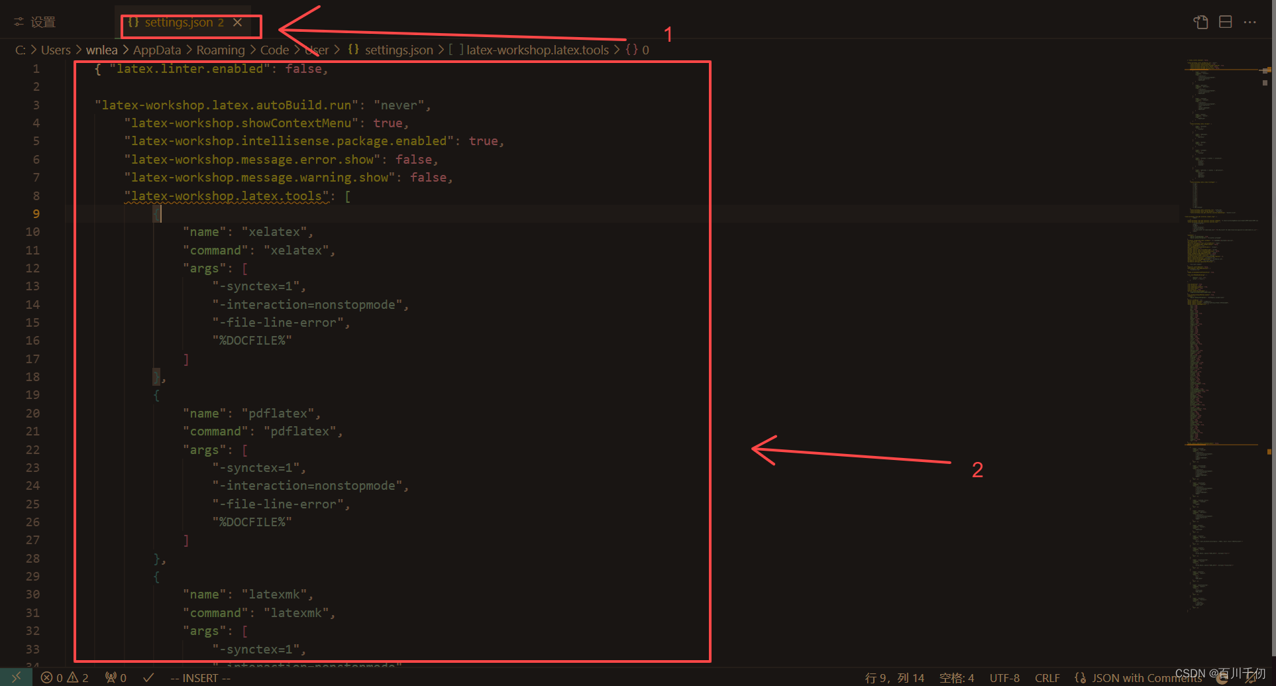Switch to the 设置 tab
1276x686 pixels.
(x=35, y=22)
